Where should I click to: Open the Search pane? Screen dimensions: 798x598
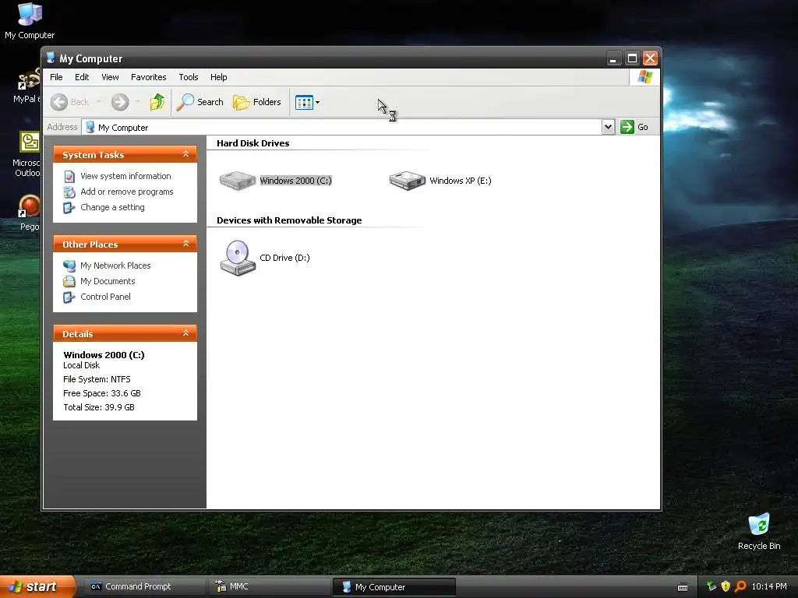pyautogui.click(x=200, y=102)
